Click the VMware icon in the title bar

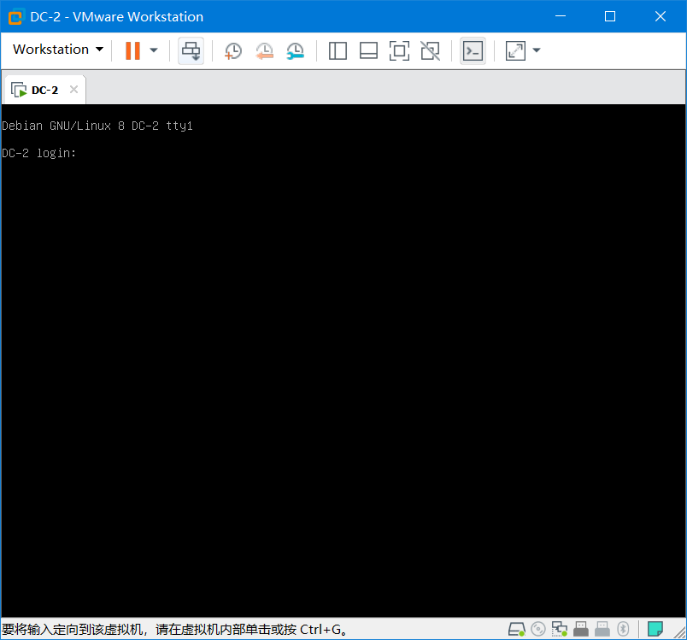16,16
